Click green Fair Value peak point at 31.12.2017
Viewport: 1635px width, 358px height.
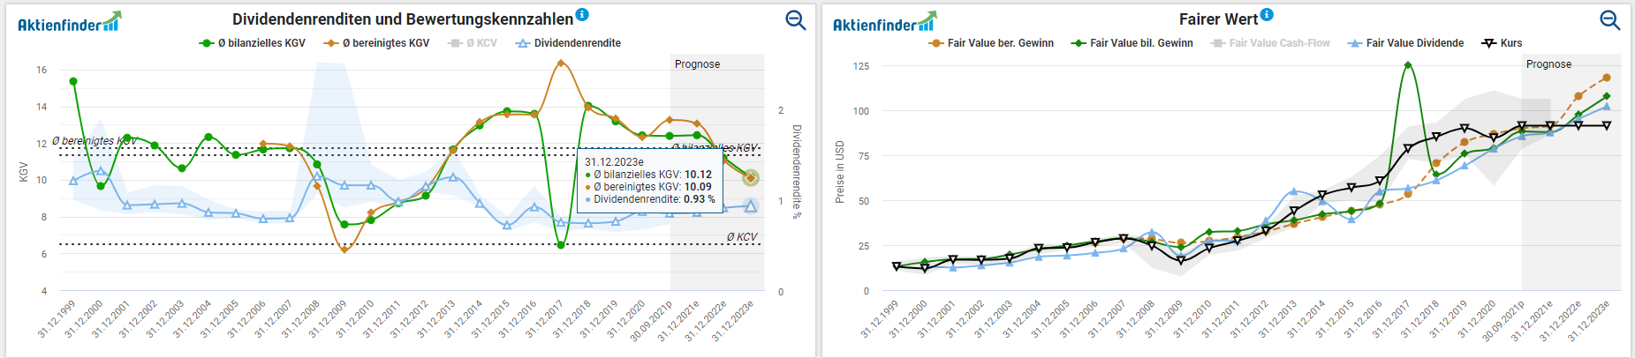[x=1407, y=65]
